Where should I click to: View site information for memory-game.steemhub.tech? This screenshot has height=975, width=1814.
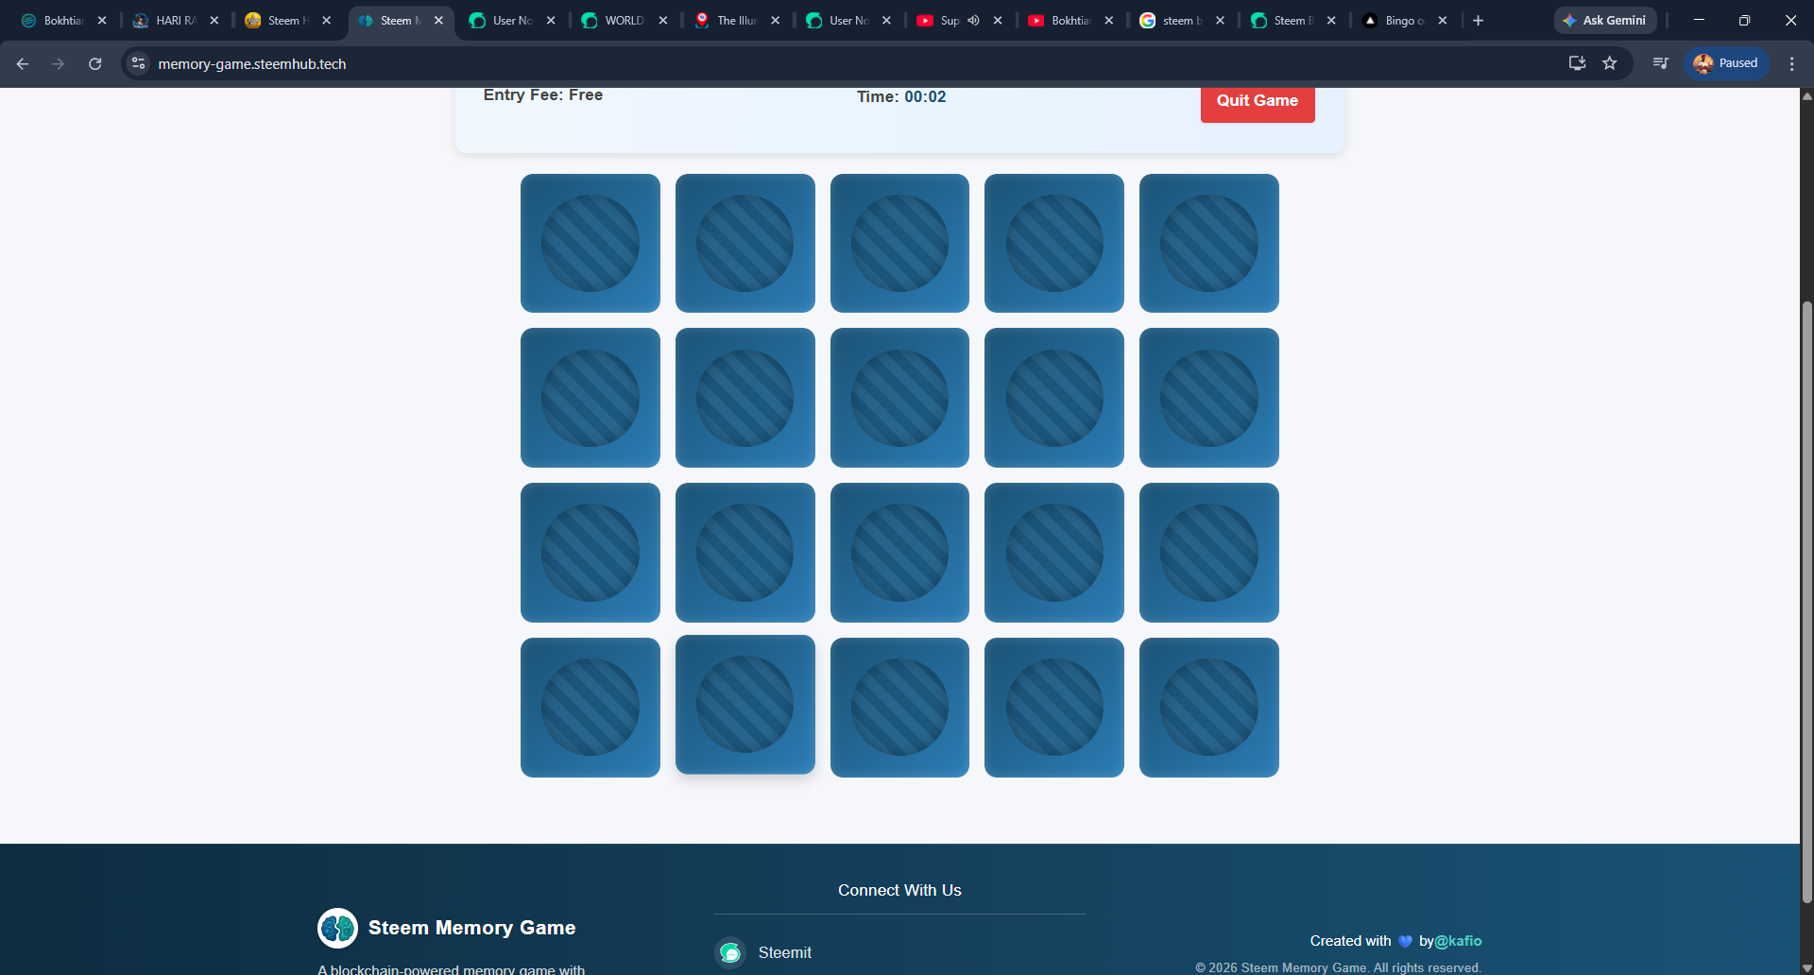pos(139,63)
